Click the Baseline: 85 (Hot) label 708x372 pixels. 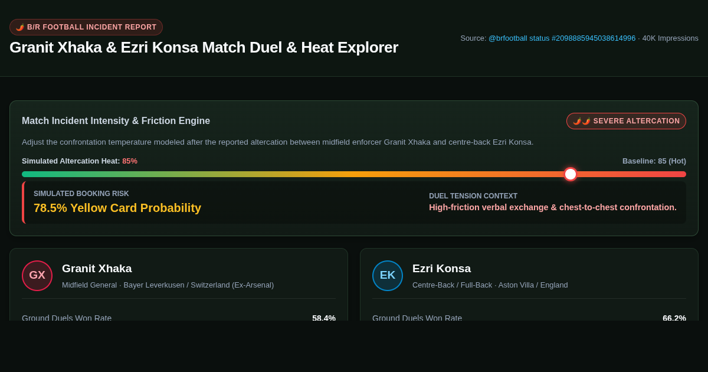pos(654,161)
